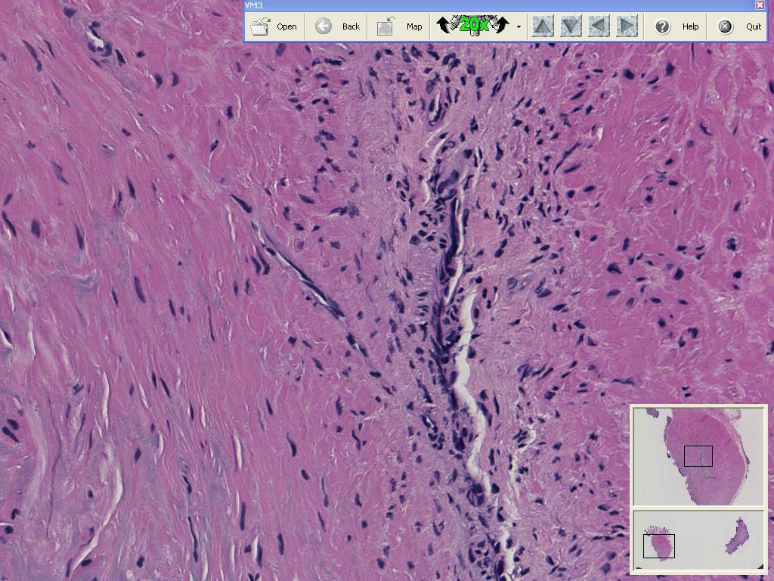Screen dimensions: 774x581
Task: Open a slide file with Open button
Action: (274, 26)
